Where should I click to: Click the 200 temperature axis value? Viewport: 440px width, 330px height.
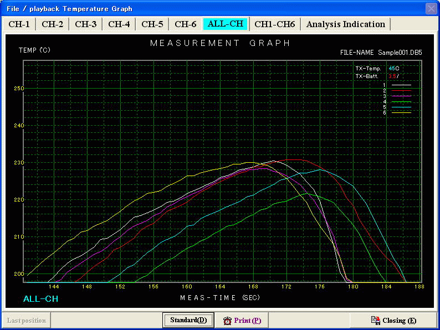19,274
